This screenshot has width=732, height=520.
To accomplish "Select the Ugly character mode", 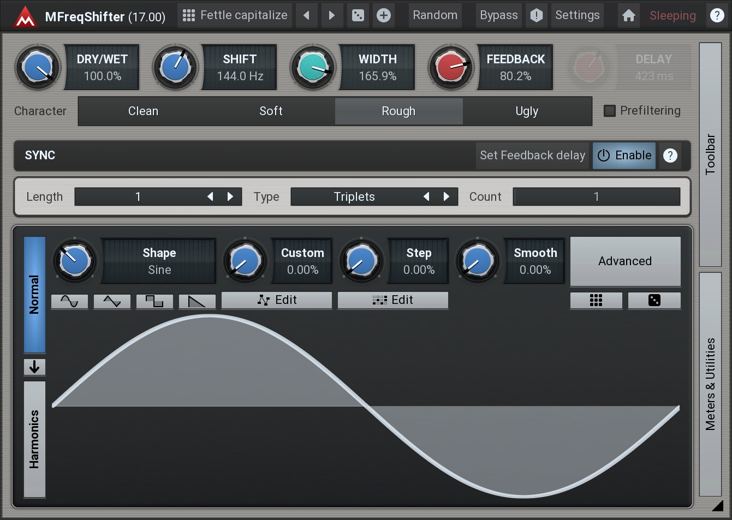I will click(527, 111).
